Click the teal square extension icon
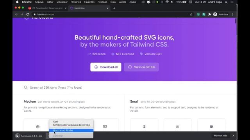250x140 pixels. (204, 14)
